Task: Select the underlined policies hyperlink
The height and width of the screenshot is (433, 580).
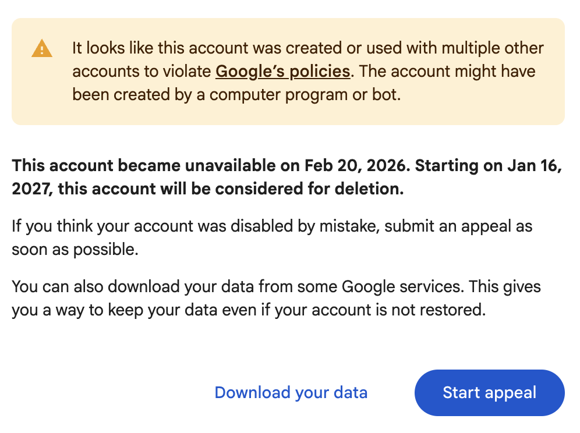Action: pyautogui.click(x=282, y=71)
